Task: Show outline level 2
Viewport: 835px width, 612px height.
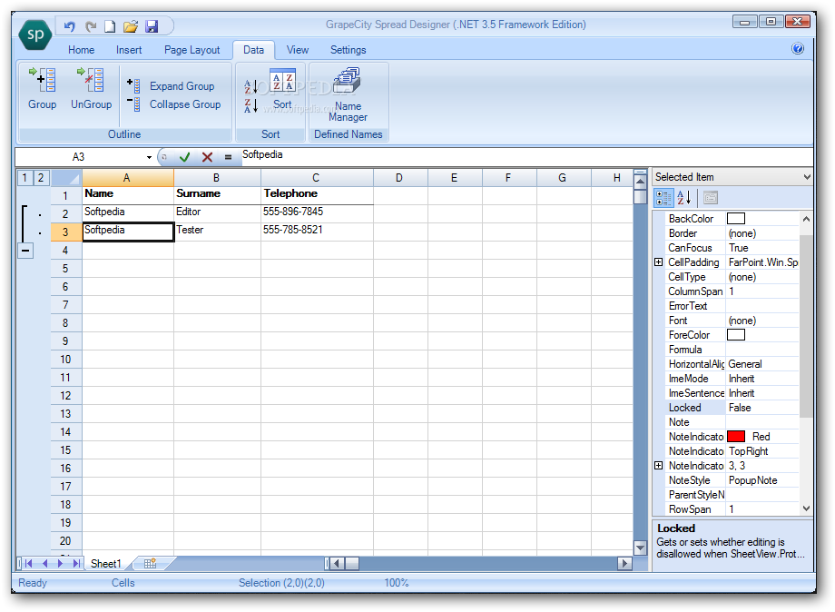Action: (41, 177)
